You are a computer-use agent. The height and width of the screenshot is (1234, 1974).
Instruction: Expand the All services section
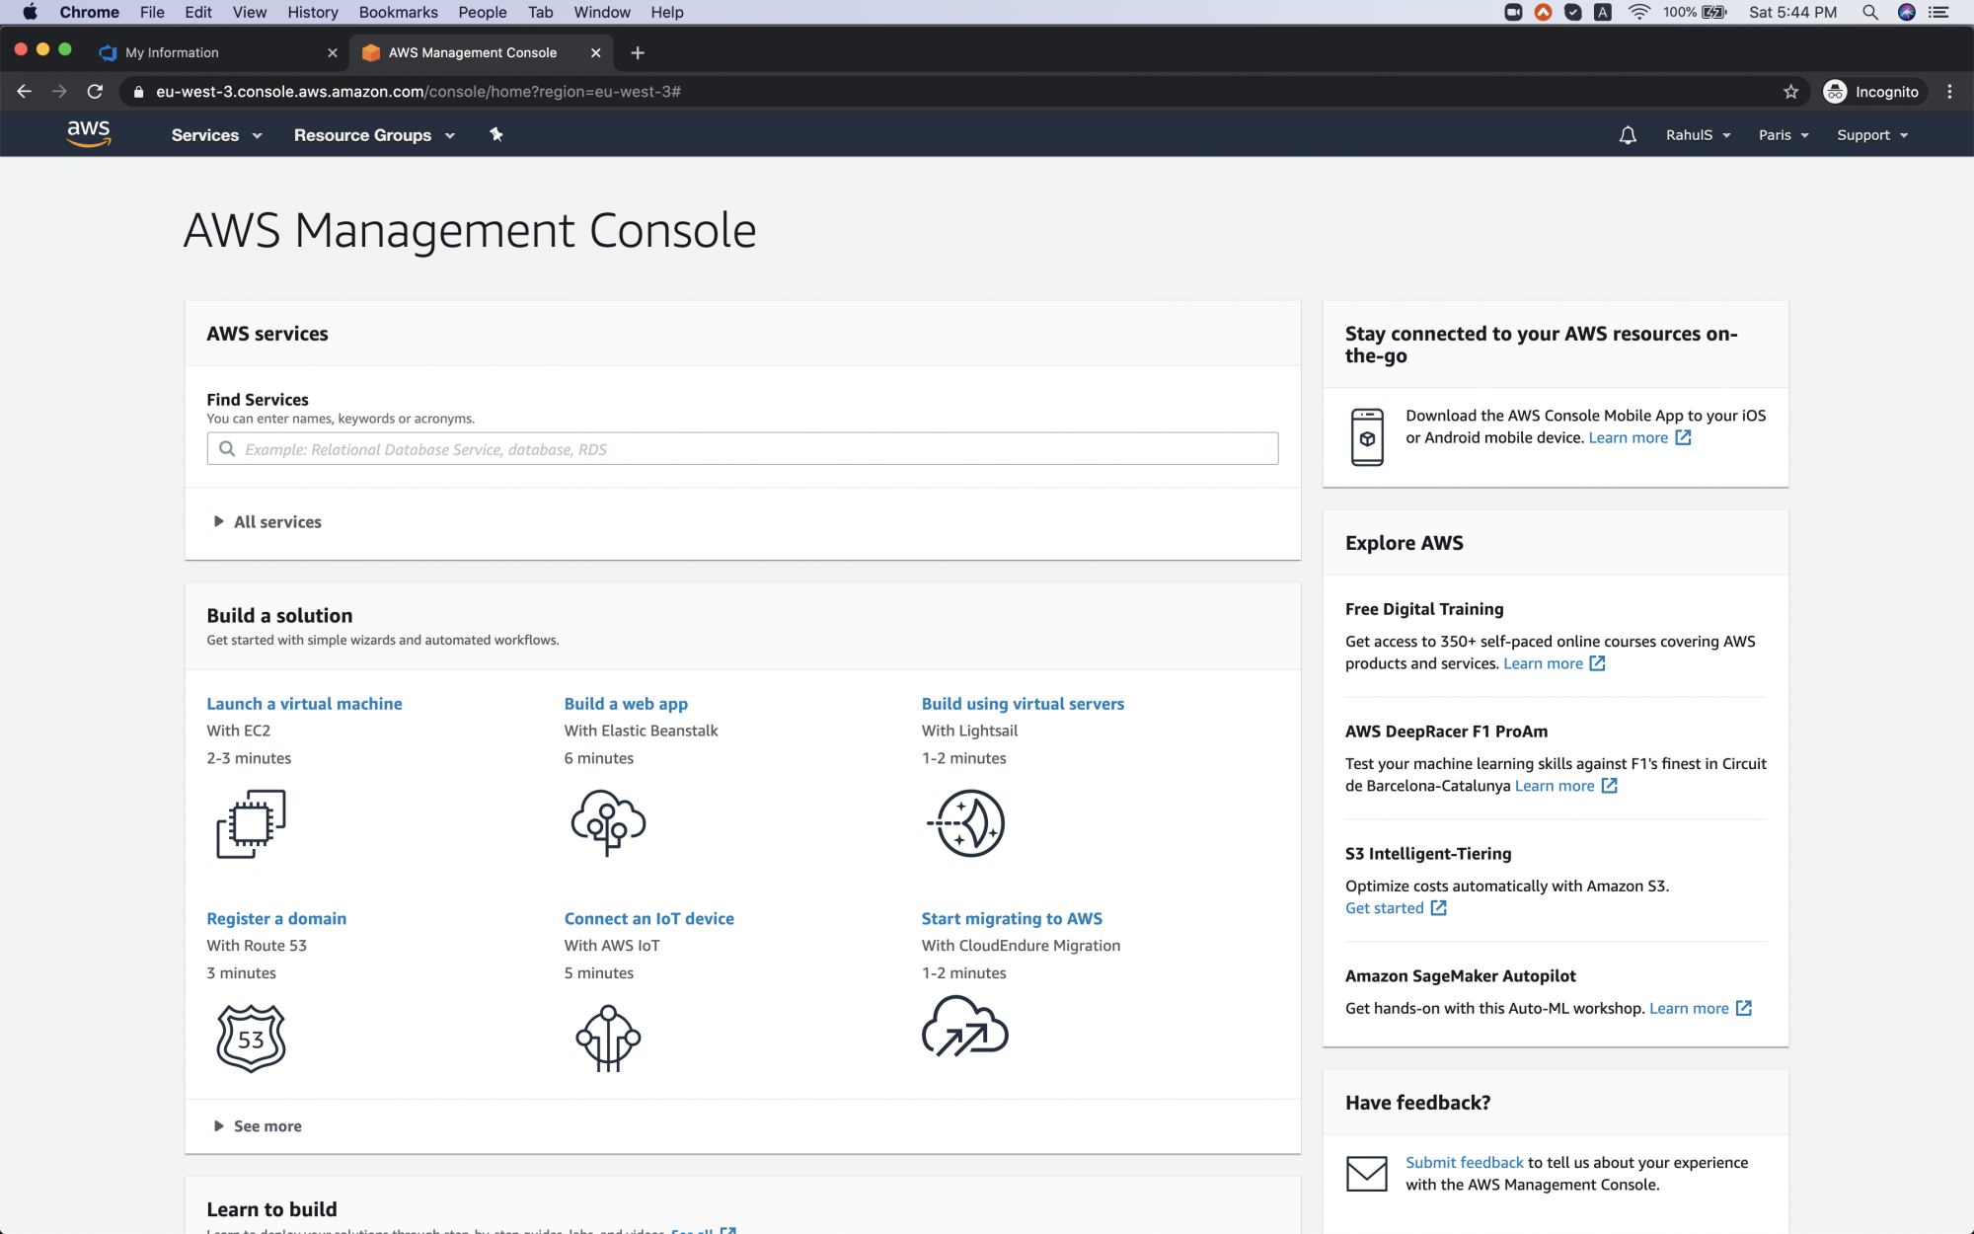point(277,521)
